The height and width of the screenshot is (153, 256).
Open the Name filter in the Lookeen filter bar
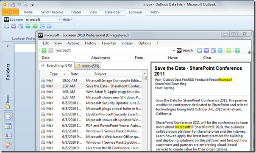pos(173,58)
